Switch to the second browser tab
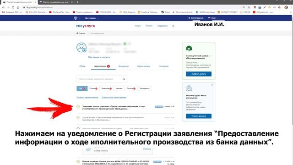 click(x=56, y=2)
